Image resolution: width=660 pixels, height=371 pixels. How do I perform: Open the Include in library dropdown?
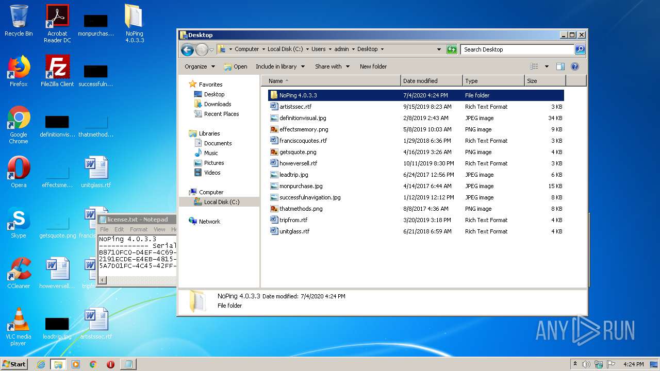click(280, 66)
